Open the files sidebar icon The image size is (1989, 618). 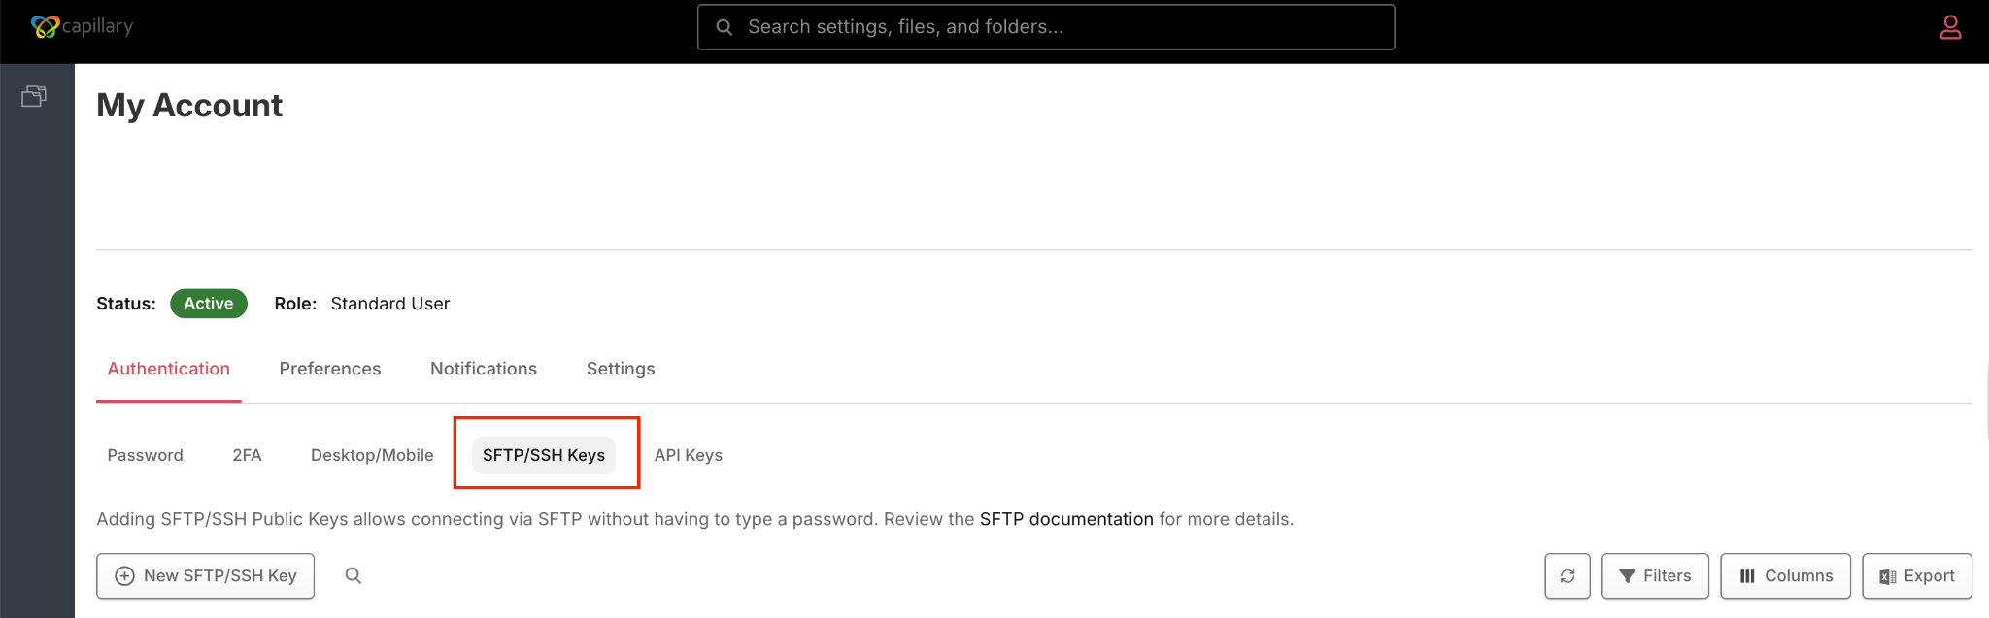(x=34, y=96)
